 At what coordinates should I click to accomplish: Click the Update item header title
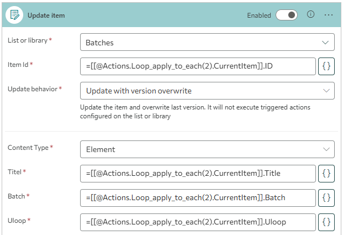pyautogui.click(x=46, y=15)
